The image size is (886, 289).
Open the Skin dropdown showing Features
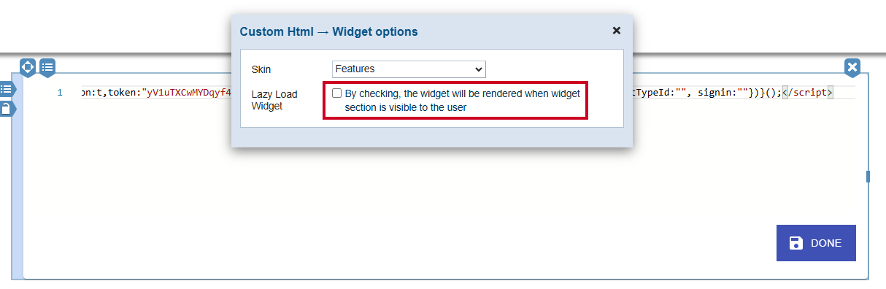click(409, 69)
